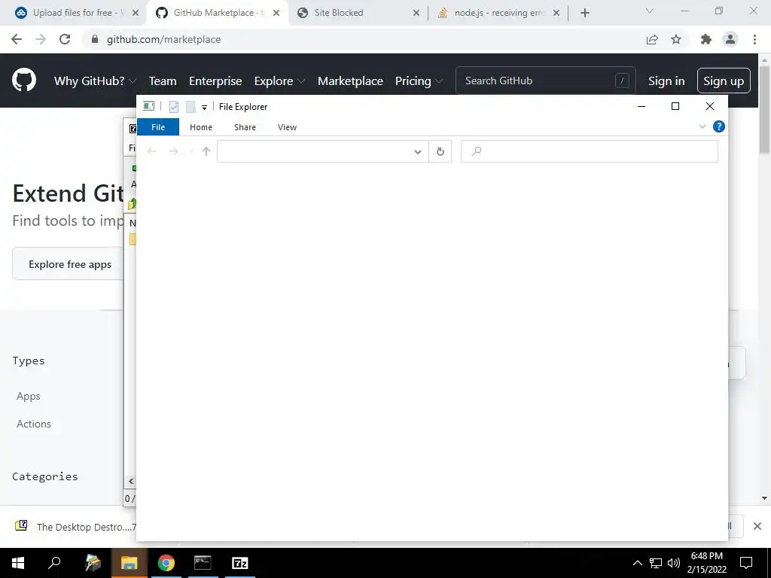The image size is (771, 578).
Task: Click File Explorer's title bar system icon
Action: (148, 106)
